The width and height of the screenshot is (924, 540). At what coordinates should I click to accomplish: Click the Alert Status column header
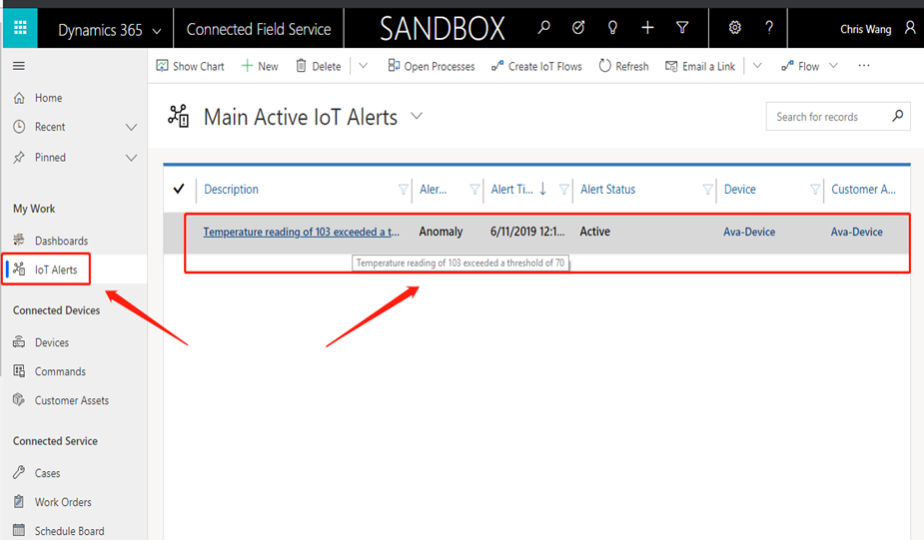pyautogui.click(x=607, y=189)
